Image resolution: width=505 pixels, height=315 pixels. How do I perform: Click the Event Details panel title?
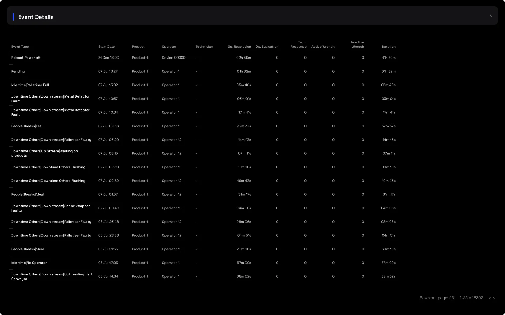point(36,17)
